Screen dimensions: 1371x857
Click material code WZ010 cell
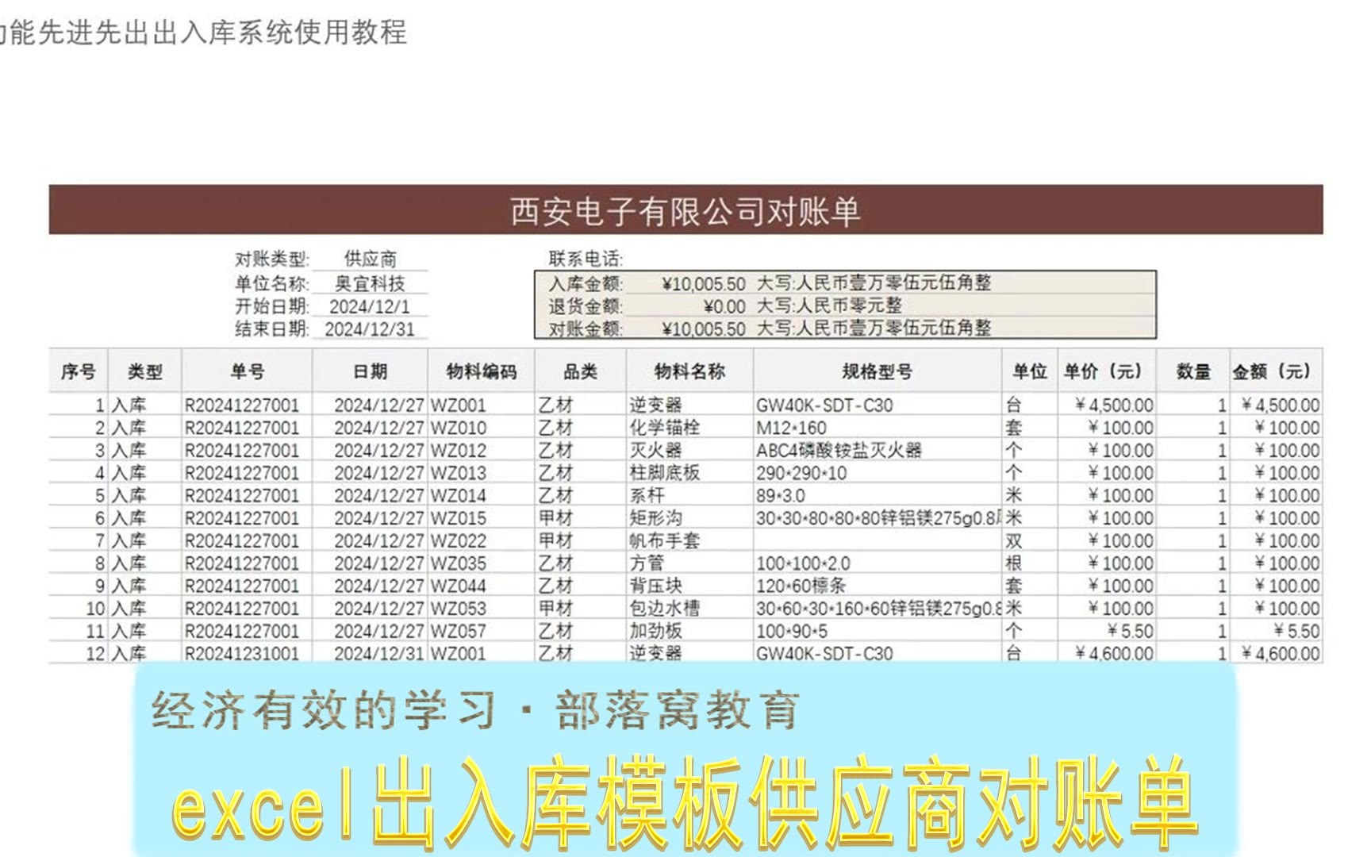[x=459, y=428]
